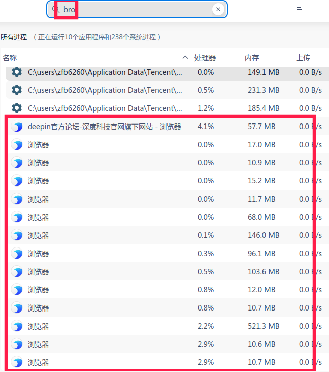
Task: Click browser icon of the 12.0 MB row
Action: pyautogui.click(x=17, y=290)
